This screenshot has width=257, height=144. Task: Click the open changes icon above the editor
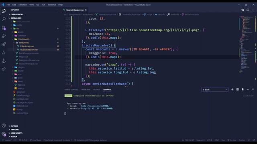pyautogui.click(x=243, y=10)
